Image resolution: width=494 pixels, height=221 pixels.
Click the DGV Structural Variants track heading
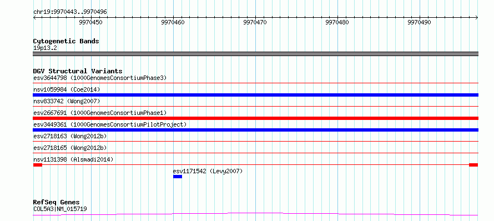pyautogui.click(x=78, y=71)
